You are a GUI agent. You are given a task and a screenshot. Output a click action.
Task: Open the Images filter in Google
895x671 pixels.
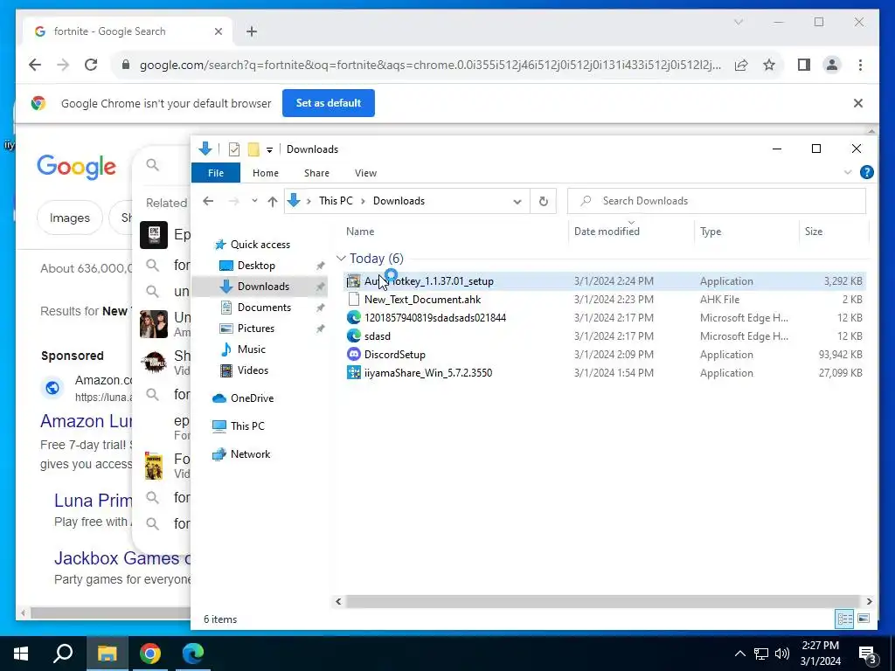coord(70,218)
